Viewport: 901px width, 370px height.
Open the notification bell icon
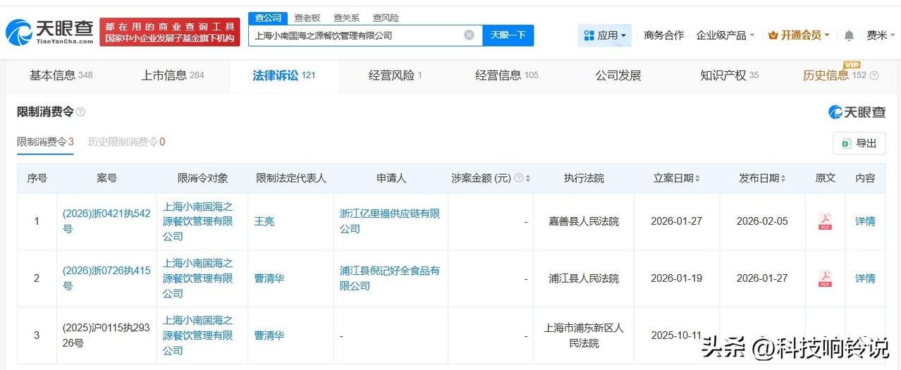tap(849, 35)
